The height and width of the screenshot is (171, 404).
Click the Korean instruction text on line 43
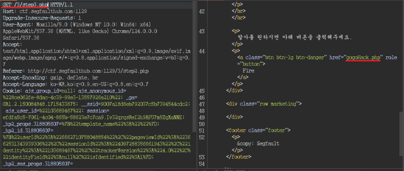[294, 38]
